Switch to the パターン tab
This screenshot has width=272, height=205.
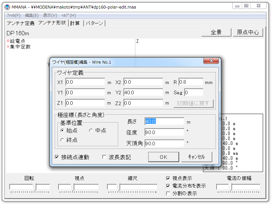(95, 23)
